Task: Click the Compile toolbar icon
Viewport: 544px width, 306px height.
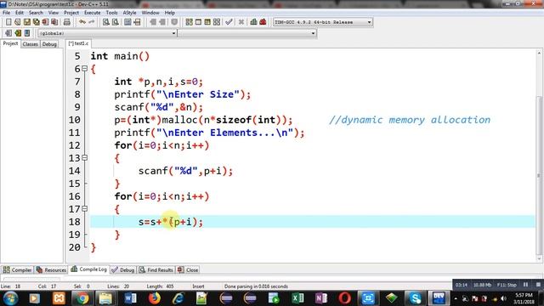Action: (x=189, y=22)
